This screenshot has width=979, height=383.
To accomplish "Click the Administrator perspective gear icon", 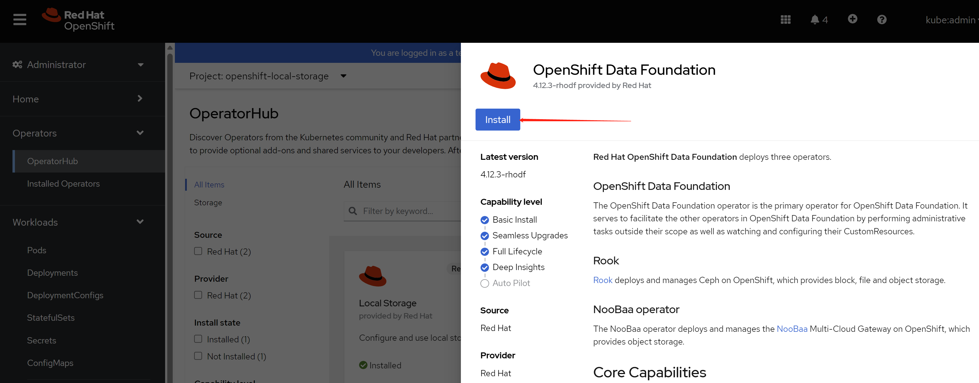I will point(17,64).
